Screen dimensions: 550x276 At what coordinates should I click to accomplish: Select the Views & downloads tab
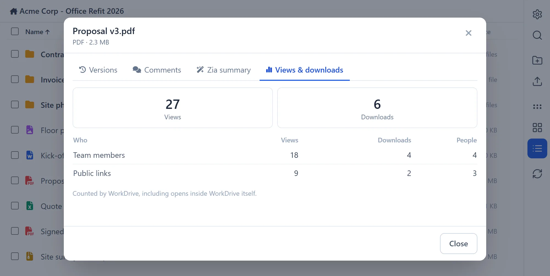304,70
